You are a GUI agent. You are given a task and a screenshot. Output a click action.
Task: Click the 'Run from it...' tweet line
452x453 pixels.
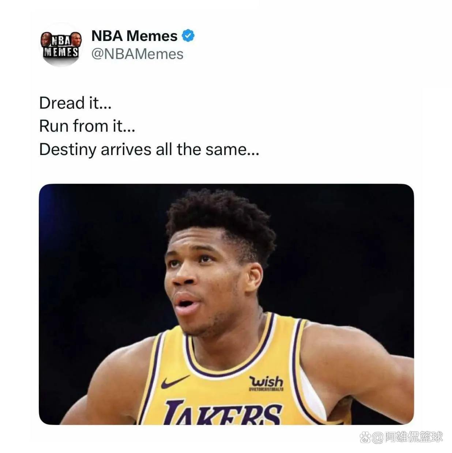(x=87, y=126)
